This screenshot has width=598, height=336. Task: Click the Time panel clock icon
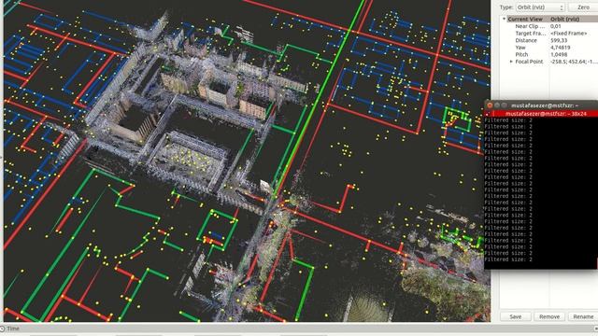2,329
